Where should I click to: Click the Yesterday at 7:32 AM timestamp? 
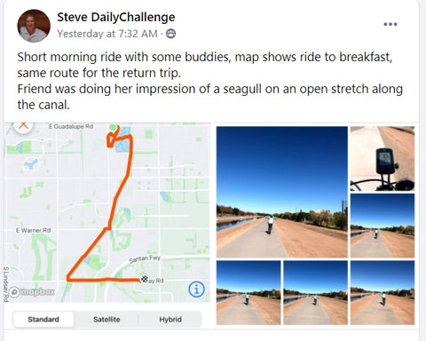[107, 34]
